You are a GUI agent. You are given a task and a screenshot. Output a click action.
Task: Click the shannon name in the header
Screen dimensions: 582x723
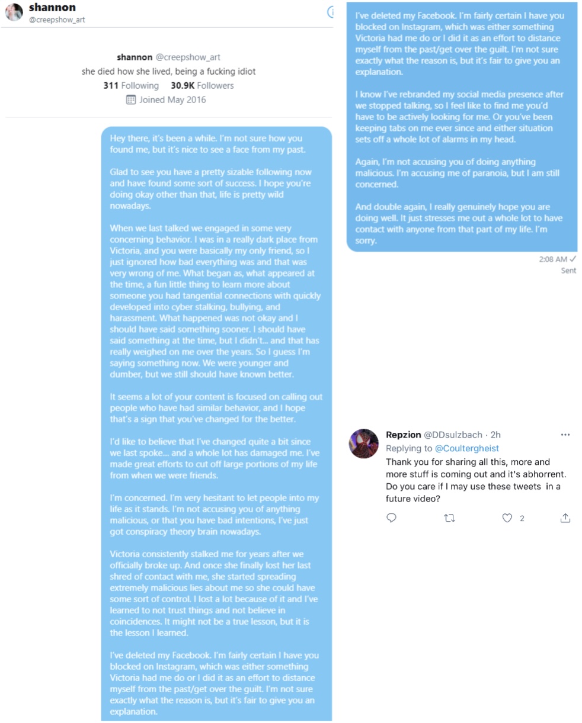click(x=52, y=8)
